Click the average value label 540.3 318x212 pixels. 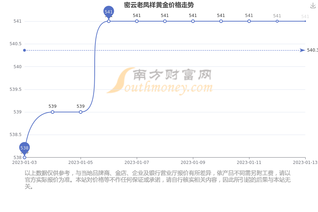312,50
